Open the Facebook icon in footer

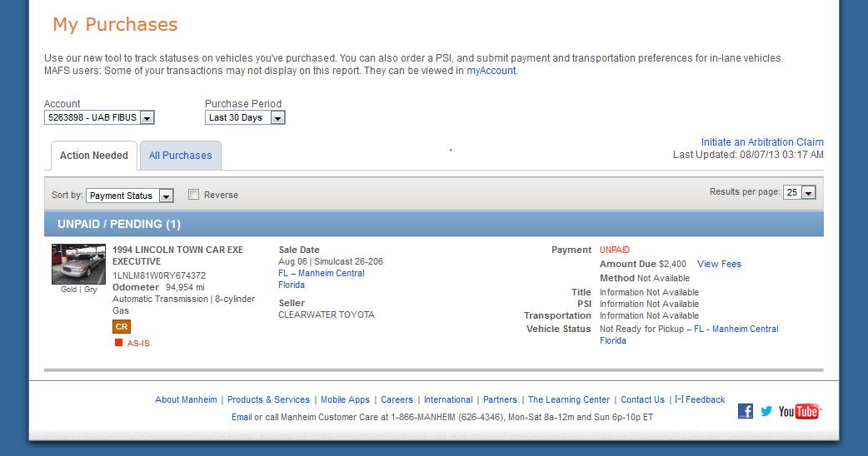pos(746,411)
